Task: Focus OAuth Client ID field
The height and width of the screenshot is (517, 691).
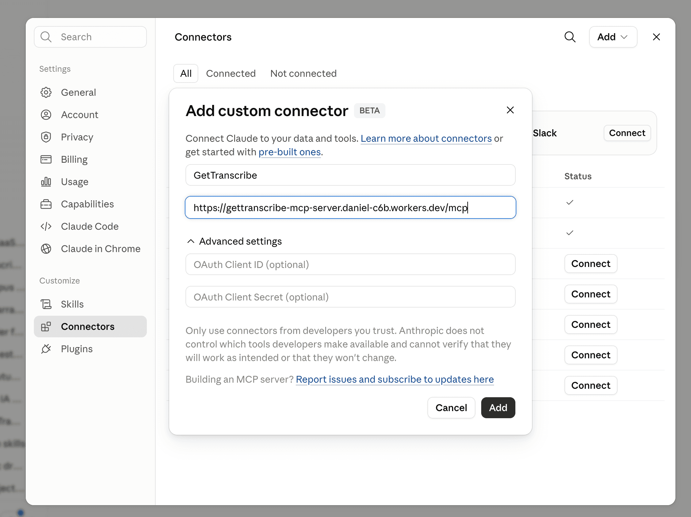Action: (351, 264)
